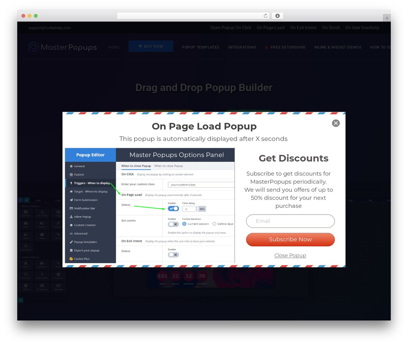Adjust the Time delay stepper arrows

(196, 209)
